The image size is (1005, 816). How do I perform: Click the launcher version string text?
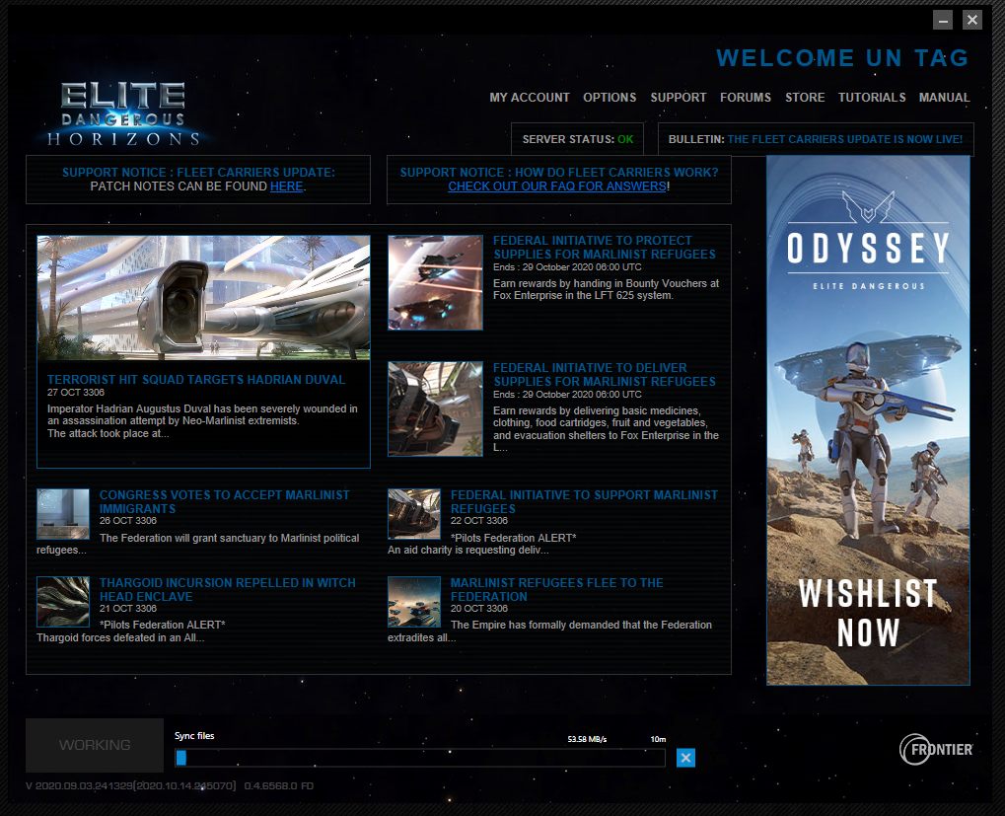coord(131,785)
